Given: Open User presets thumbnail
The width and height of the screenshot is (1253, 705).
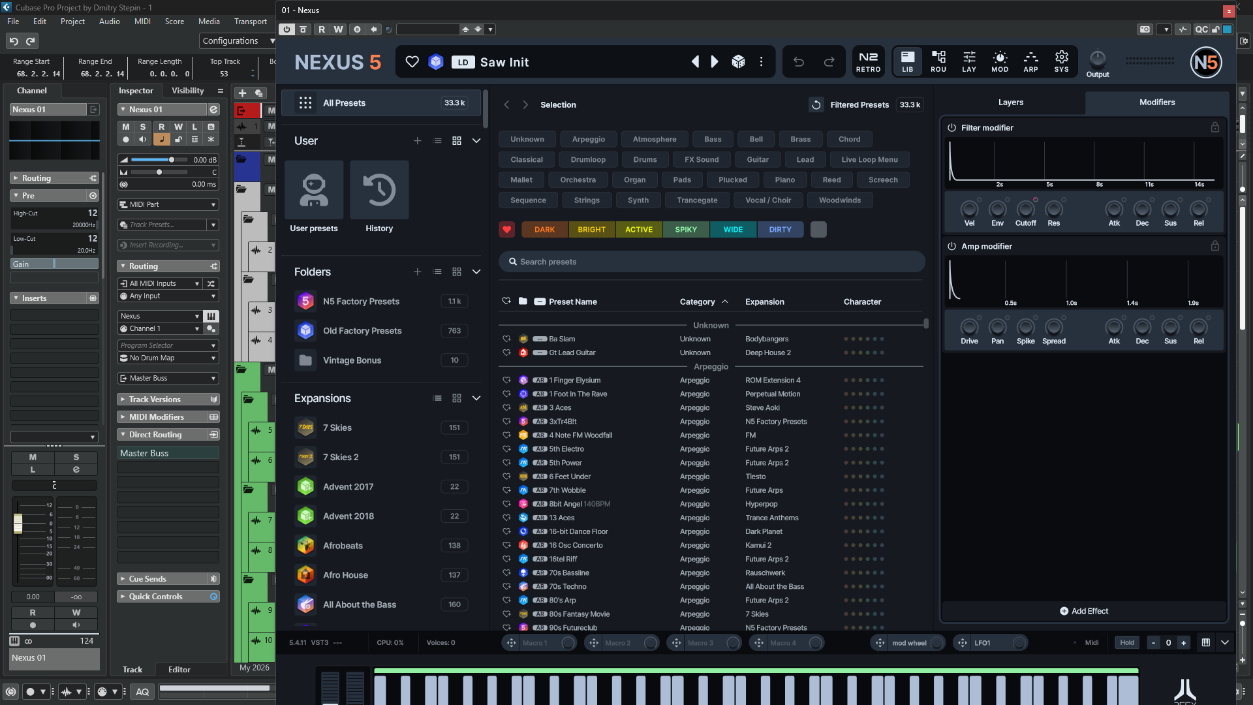Looking at the screenshot, I should point(314,190).
